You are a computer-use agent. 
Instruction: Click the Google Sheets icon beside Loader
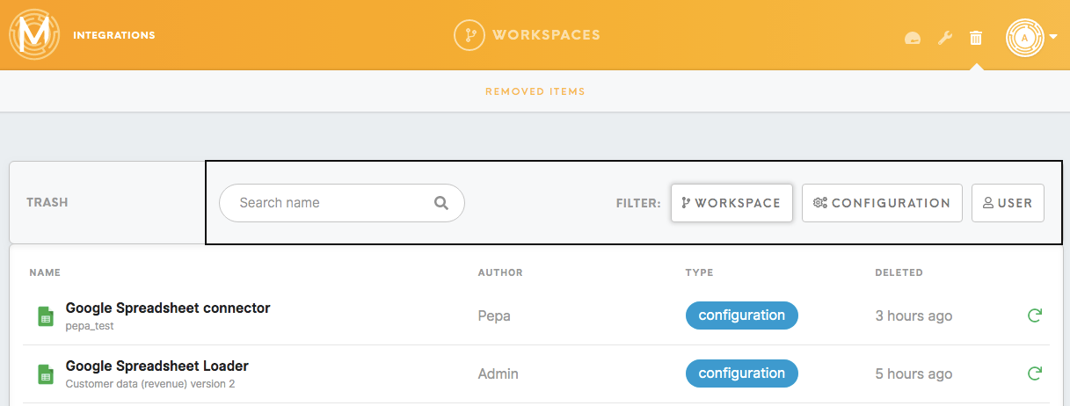coord(46,374)
